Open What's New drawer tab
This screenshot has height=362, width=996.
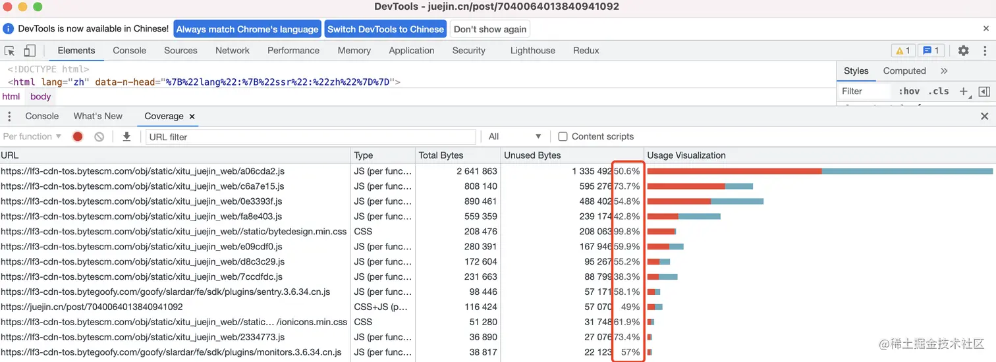click(x=98, y=116)
